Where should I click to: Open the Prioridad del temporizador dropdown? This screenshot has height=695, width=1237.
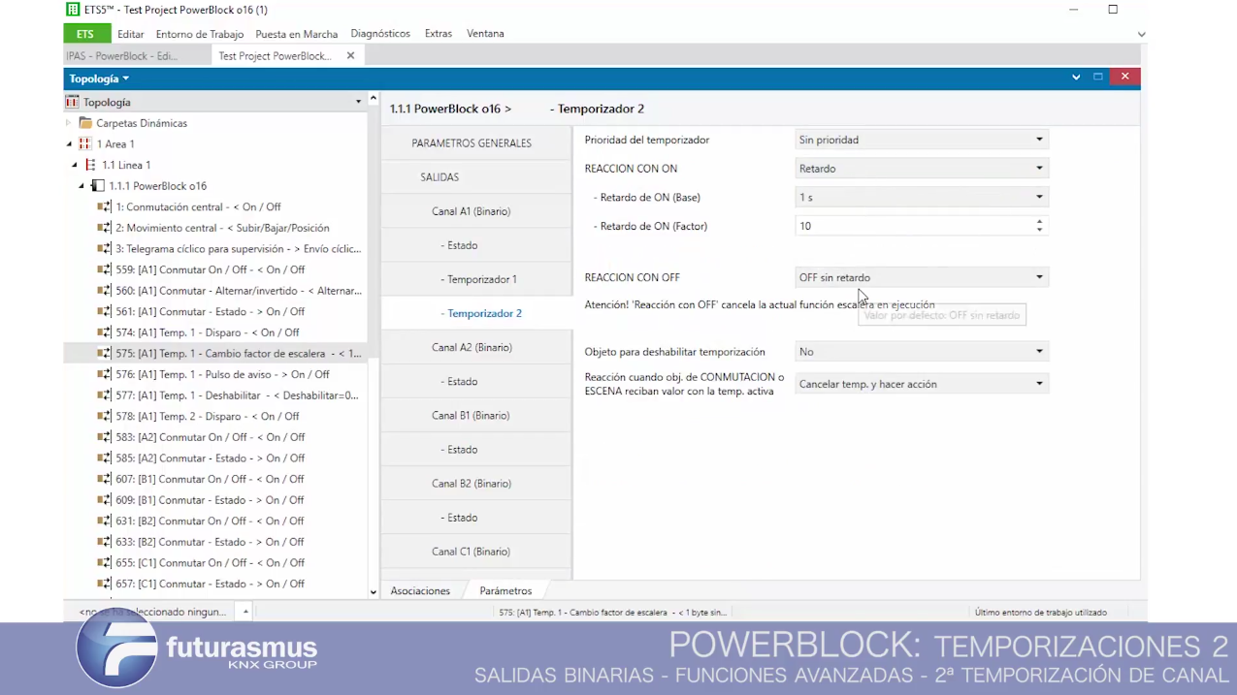920,141
